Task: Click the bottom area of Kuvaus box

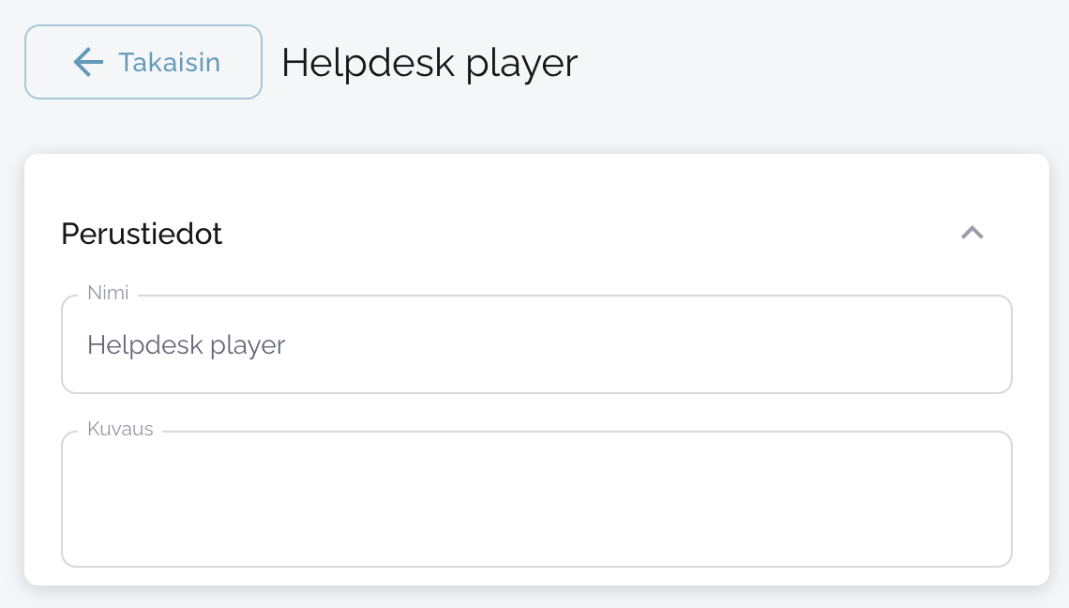Action: click(x=536, y=549)
